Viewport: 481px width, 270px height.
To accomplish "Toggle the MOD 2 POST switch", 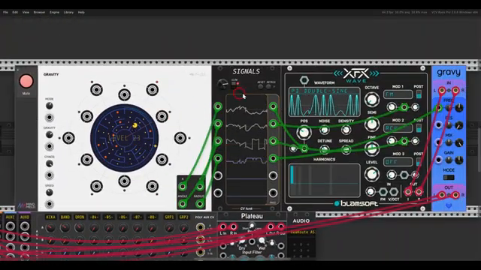I will (419, 128).
